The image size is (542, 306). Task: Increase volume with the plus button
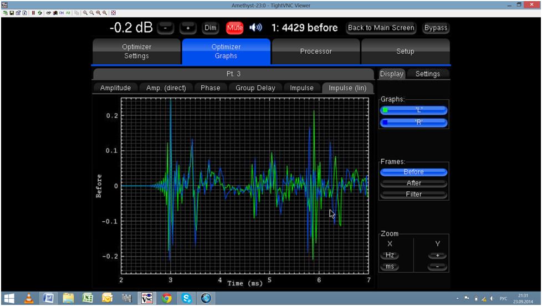(x=188, y=28)
